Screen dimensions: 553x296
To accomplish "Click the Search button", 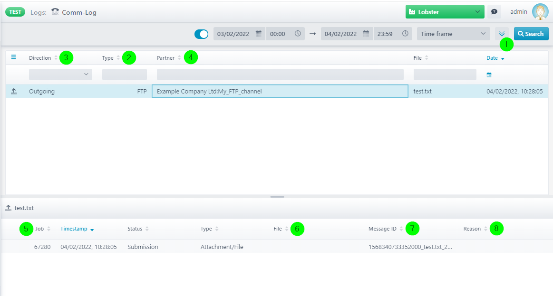I will click(531, 34).
